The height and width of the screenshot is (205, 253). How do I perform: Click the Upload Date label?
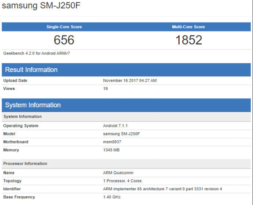pos(15,81)
